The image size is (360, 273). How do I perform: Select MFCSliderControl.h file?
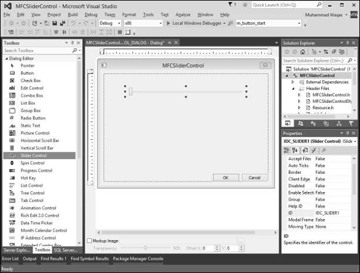pyautogui.click(x=331, y=95)
